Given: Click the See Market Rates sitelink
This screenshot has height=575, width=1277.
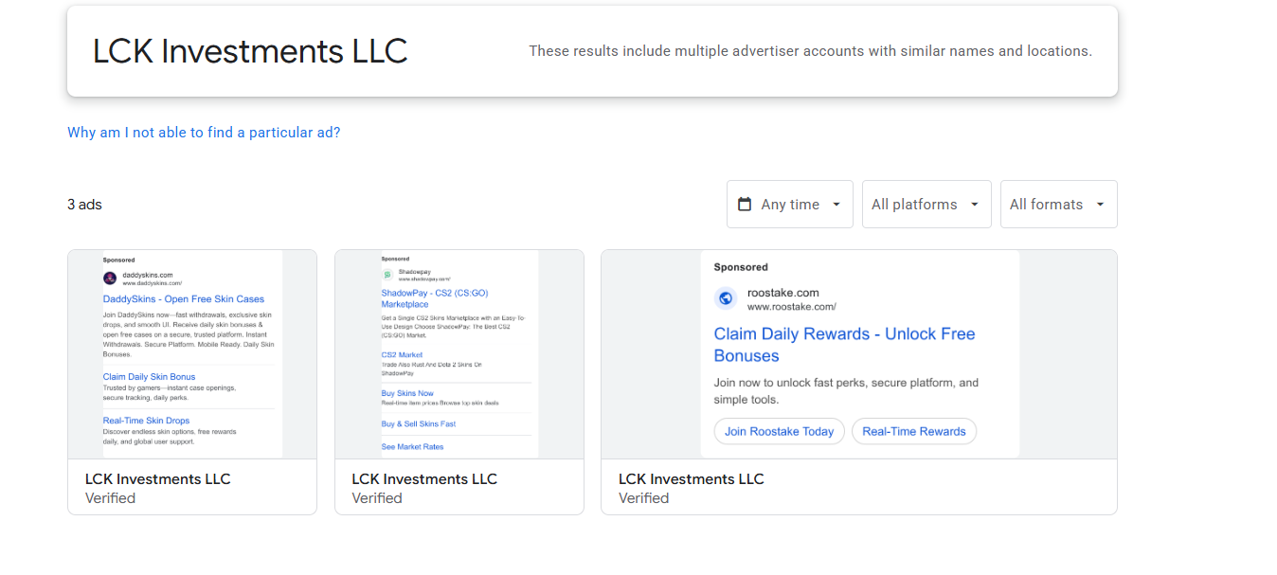Looking at the screenshot, I should (412, 447).
